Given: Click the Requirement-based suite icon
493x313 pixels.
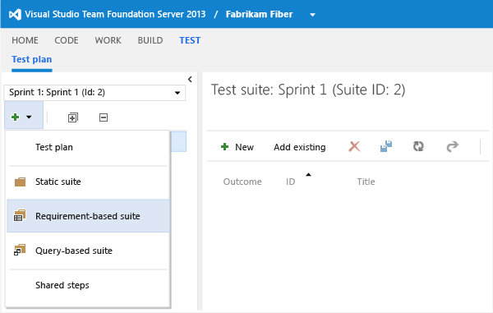Looking at the screenshot, I should [x=20, y=215].
